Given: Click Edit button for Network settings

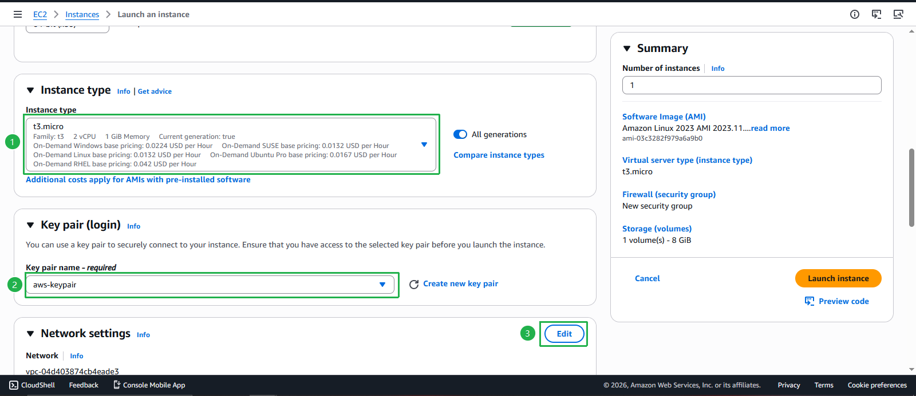Looking at the screenshot, I should pos(564,334).
